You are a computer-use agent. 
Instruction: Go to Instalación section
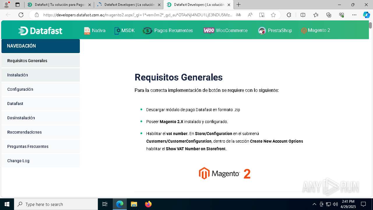click(x=41, y=75)
